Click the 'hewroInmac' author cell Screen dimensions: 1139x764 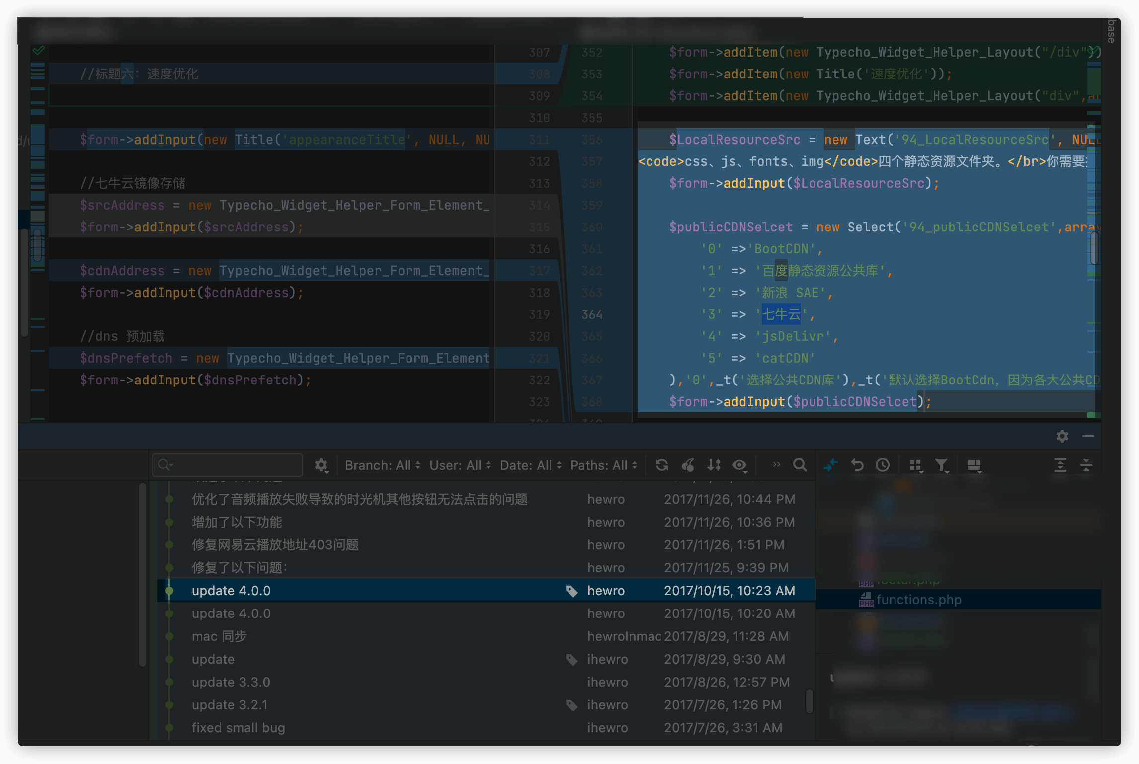point(624,636)
